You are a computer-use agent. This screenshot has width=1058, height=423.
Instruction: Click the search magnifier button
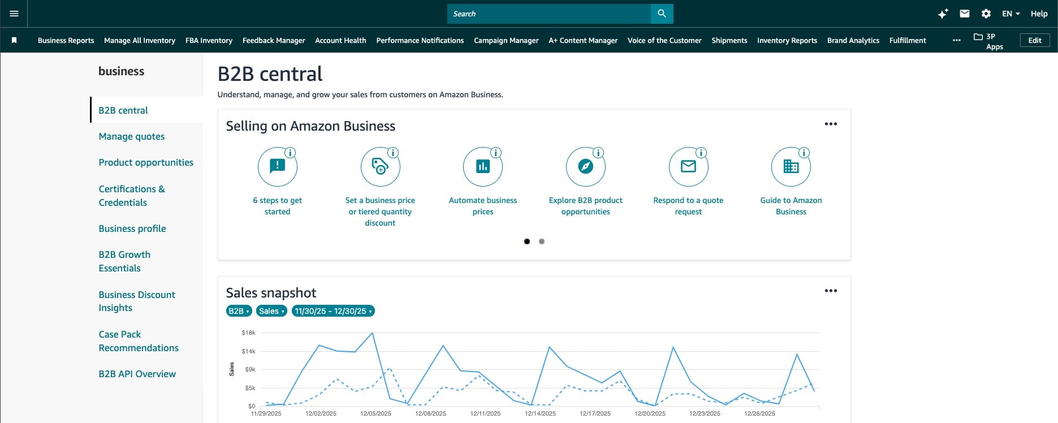click(662, 14)
